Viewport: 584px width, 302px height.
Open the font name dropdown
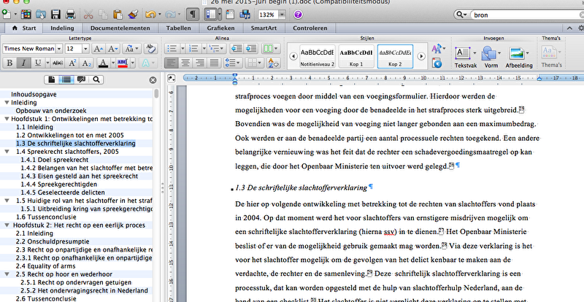(58, 48)
